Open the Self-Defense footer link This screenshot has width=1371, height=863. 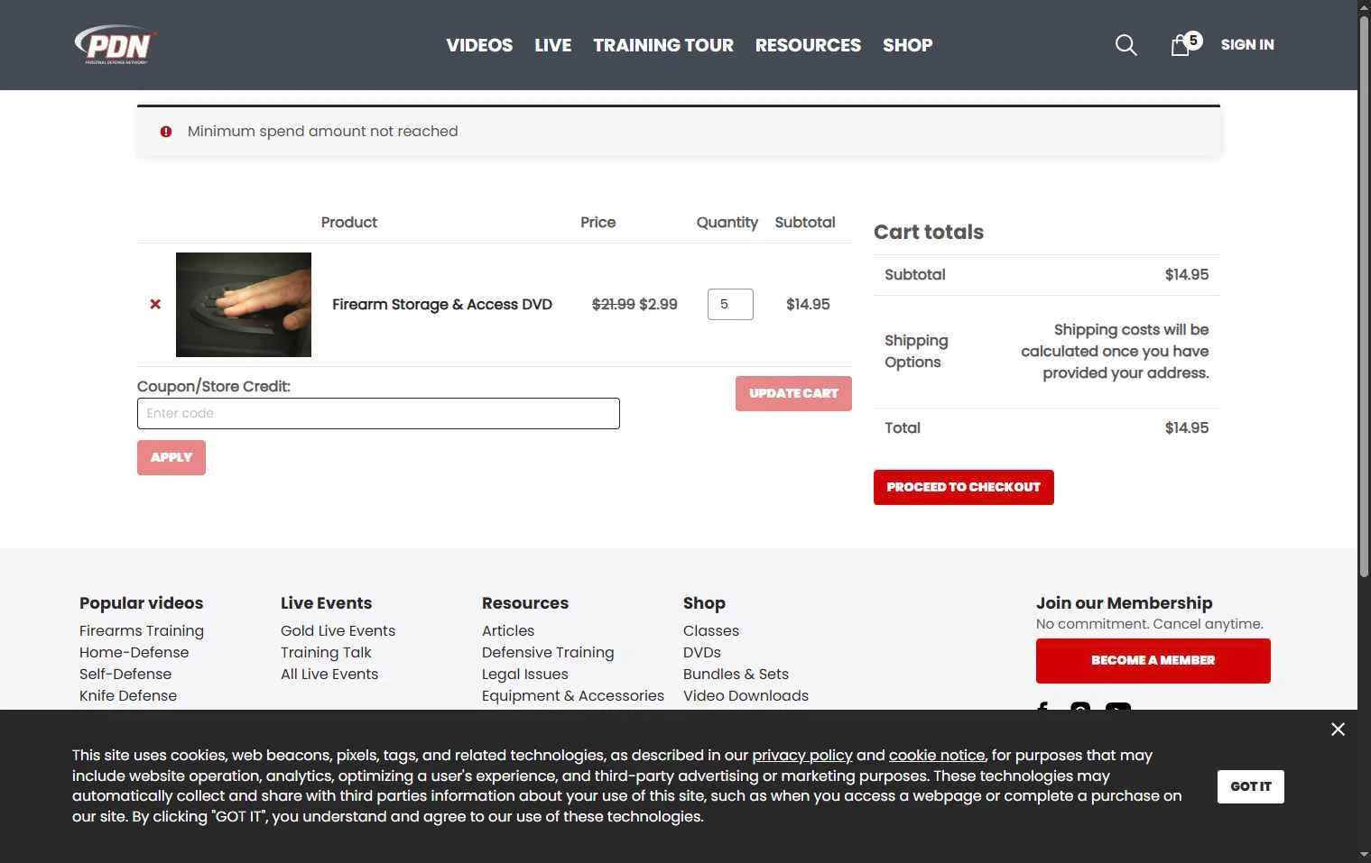click(x=125, y=675)
